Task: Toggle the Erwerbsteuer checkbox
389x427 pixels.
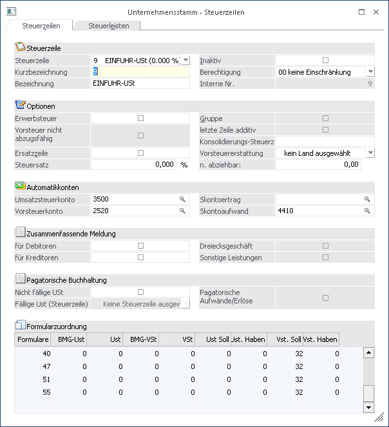Action: [140, 119]
